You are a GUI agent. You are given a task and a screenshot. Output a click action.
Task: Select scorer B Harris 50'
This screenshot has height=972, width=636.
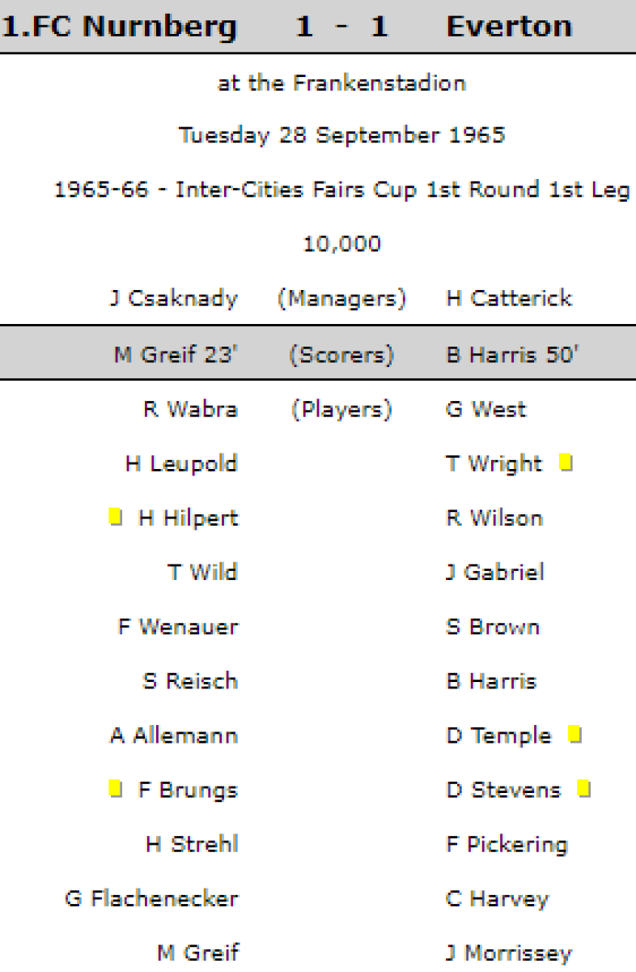(x=512, y=355)
